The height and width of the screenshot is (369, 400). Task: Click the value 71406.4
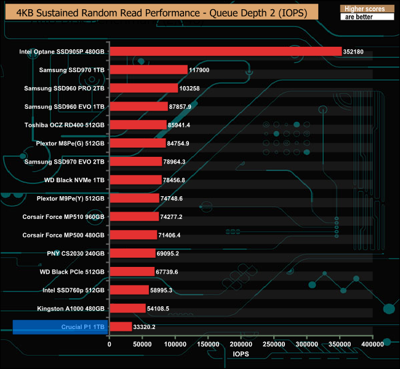169,235
